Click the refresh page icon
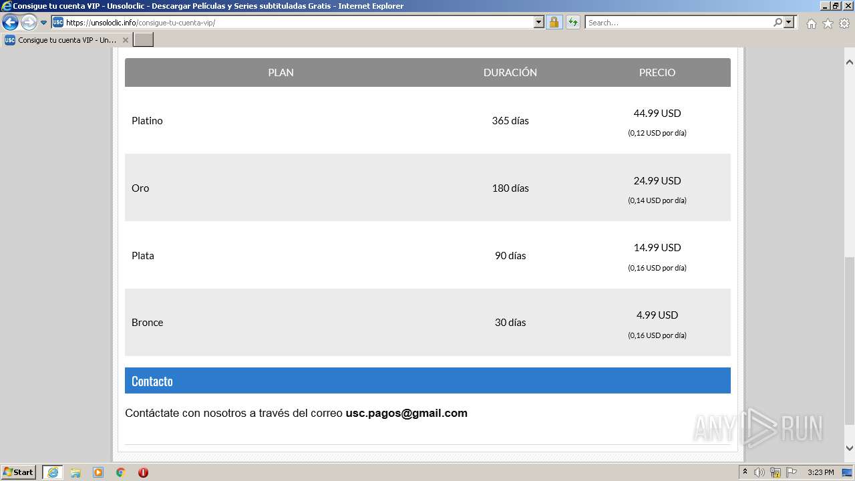The height and width of the screenshot is (481, 855). pyautogui.click(x=573, y=22)
